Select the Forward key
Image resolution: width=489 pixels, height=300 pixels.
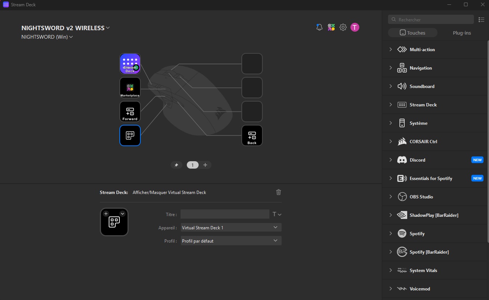click(130, 112)
